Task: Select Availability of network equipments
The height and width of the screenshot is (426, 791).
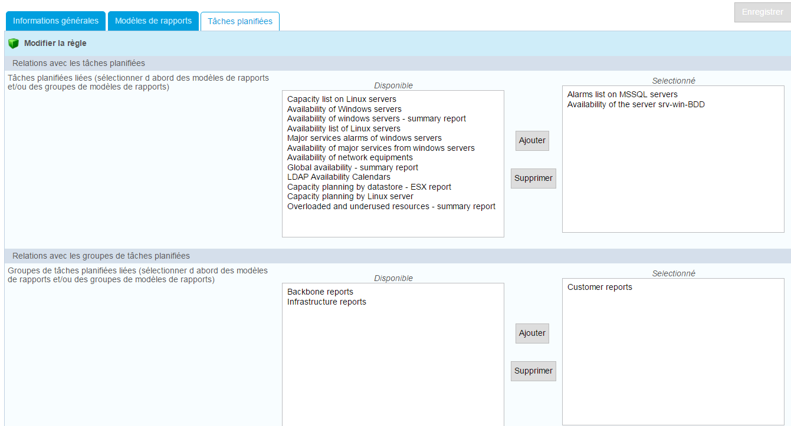Action: [x=350, y=158]
